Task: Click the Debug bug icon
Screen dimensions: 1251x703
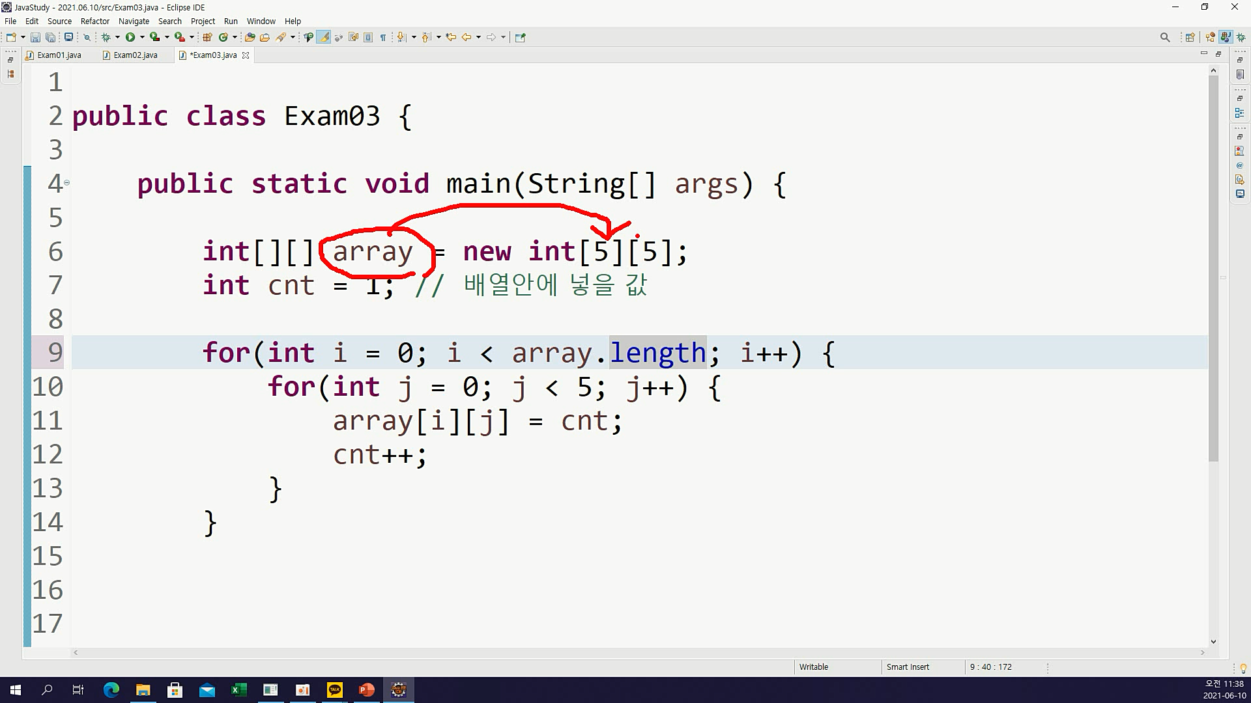Action: click(x=106, y=37)
